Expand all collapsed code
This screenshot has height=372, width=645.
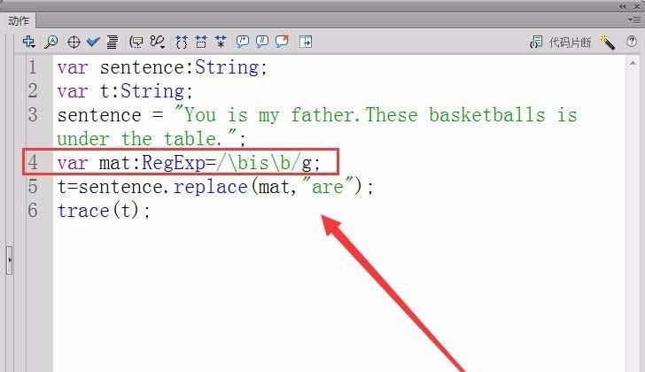pos(221,42)
